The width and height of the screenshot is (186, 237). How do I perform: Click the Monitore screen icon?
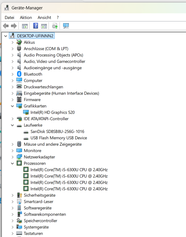coord(19,151)
